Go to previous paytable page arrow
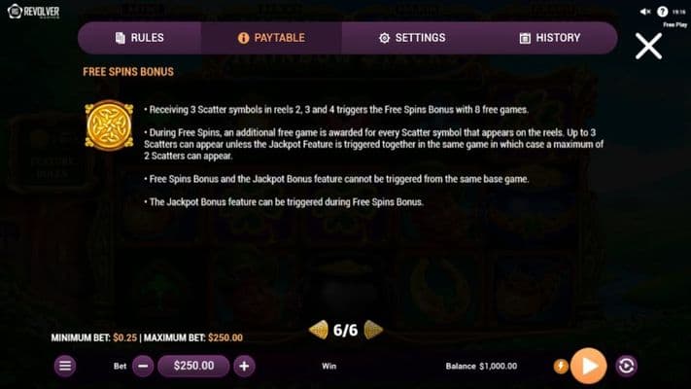Image resolution: width=691 pixels, height=389 pixels. (x=319, y=330)
